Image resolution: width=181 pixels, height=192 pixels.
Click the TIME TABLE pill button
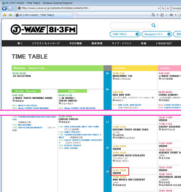(125, 34)
